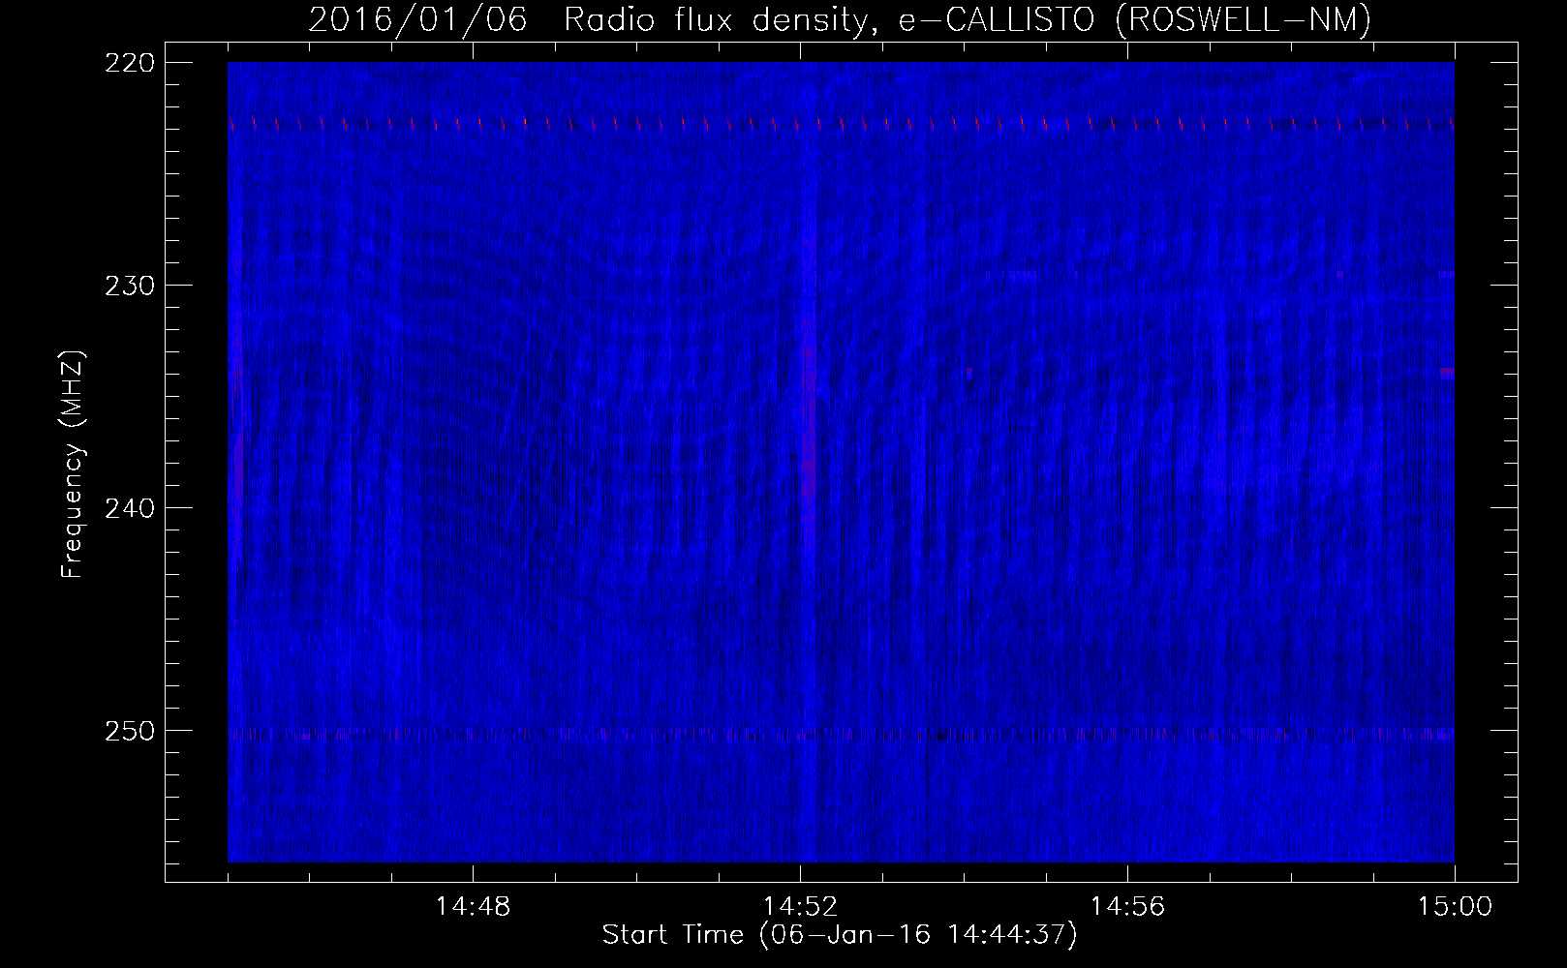Select the 240 frequency axis label

point(130,507)
